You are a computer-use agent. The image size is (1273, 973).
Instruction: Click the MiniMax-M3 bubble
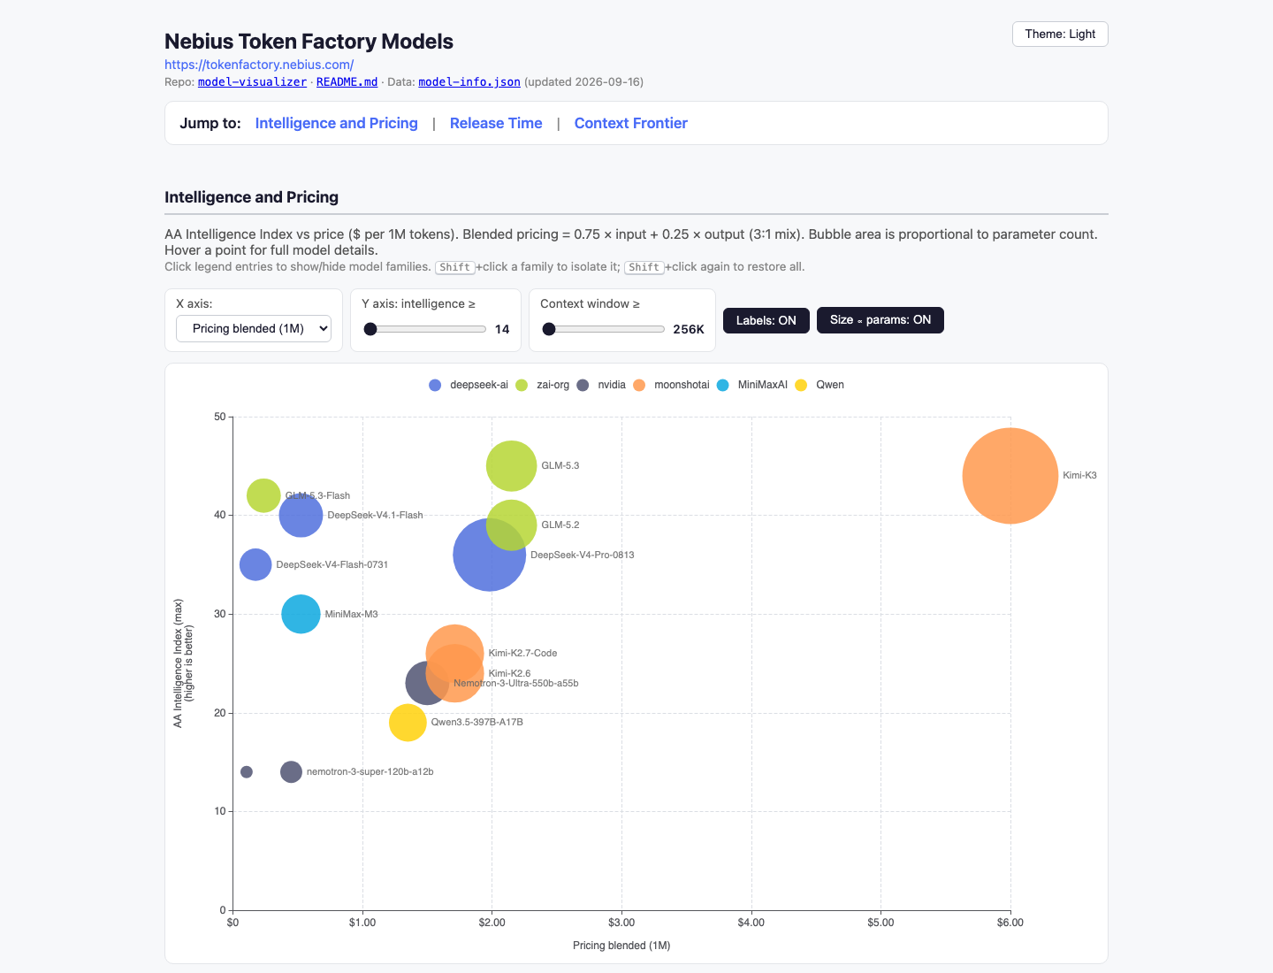pos(301,614)
